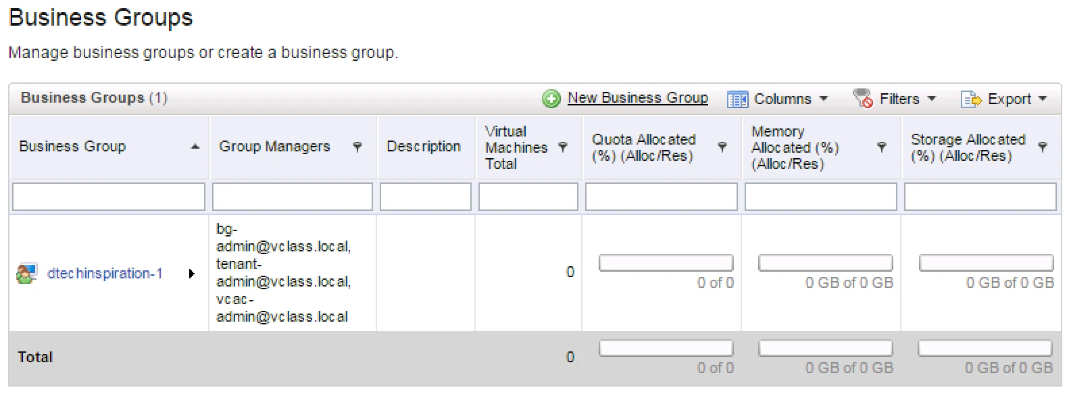Open the dtechinspiration-1 row arrow menu
Viewport: 1069px width, 396px height.
pos(192,274)
